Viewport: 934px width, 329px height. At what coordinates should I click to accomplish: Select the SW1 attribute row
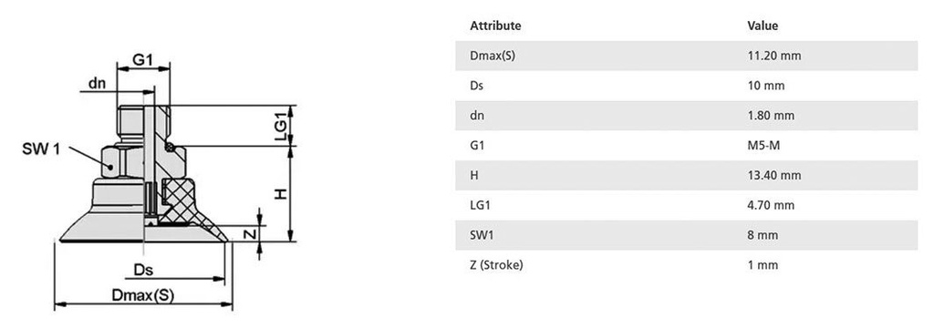[686, 235]
